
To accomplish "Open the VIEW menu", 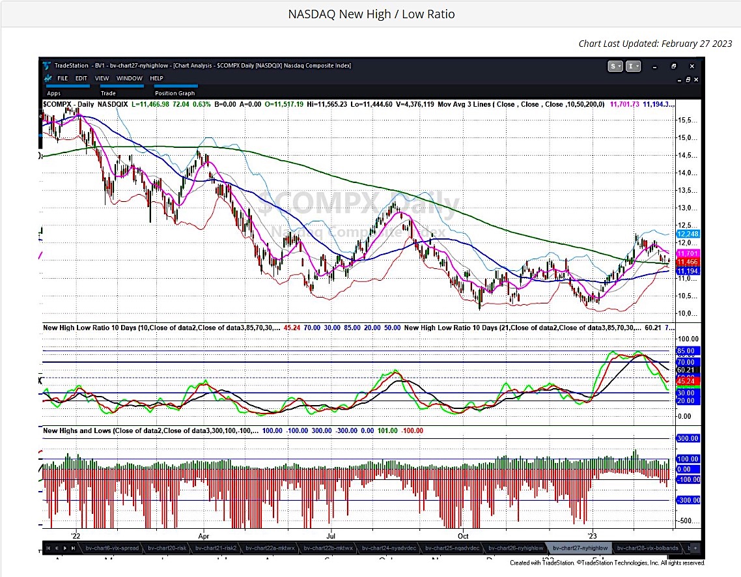I will pos(102,78).
